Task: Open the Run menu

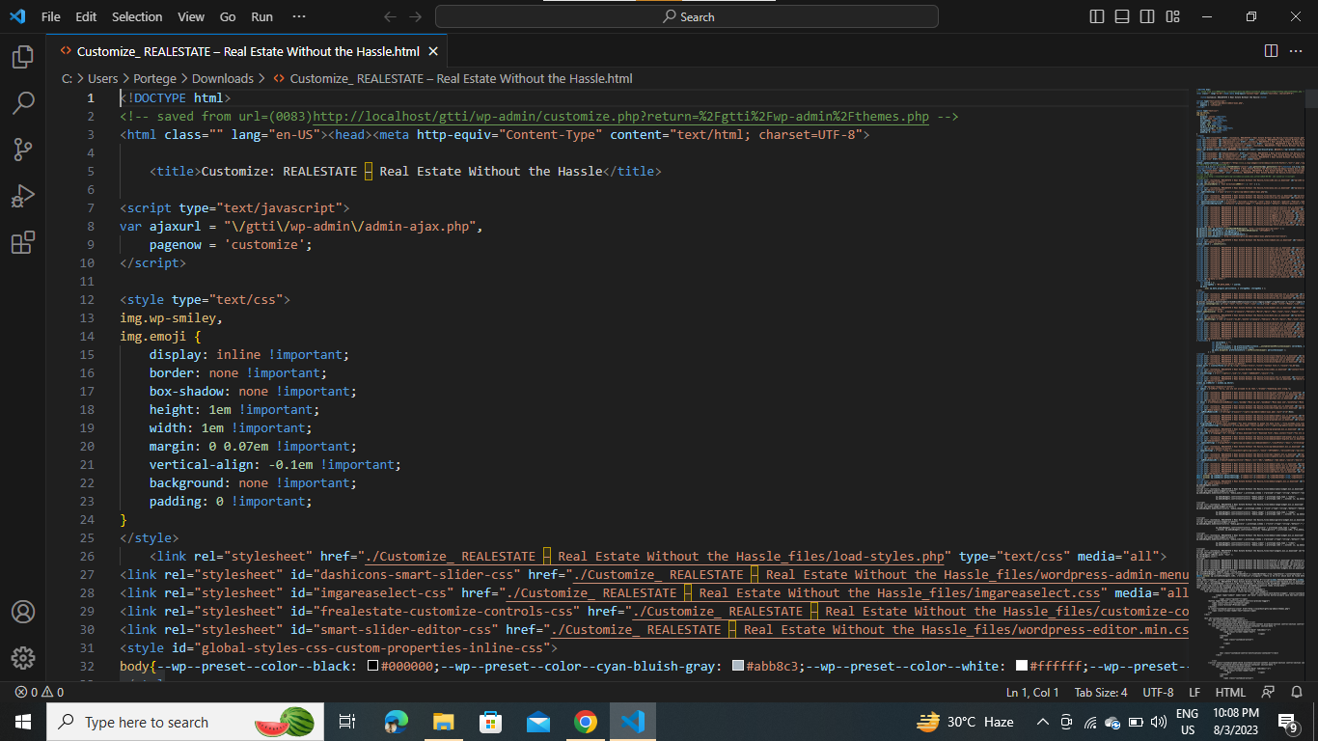Action: click(261, 16)
